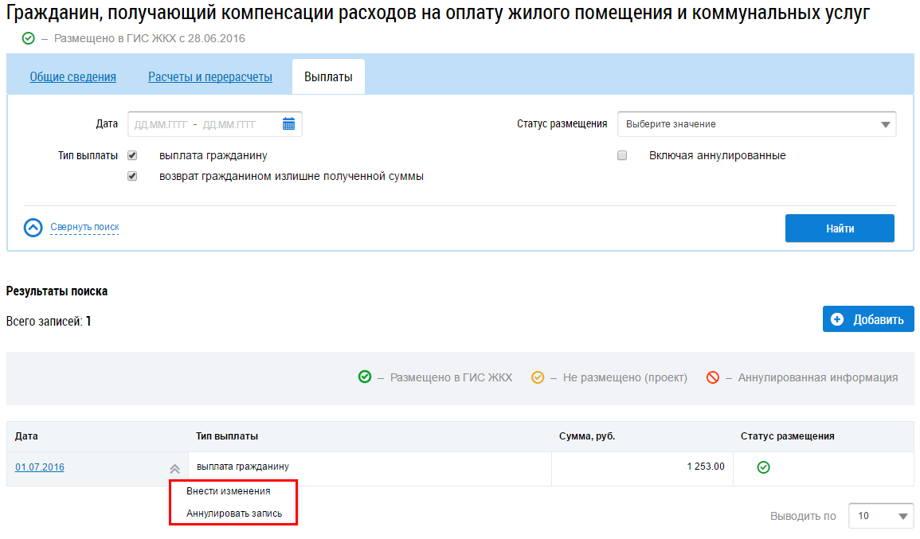The height and width of the screenshot is (539, 920).
Task: Uncheck 'выплата гражданину' checkbox
Action: tap(132, 155)
